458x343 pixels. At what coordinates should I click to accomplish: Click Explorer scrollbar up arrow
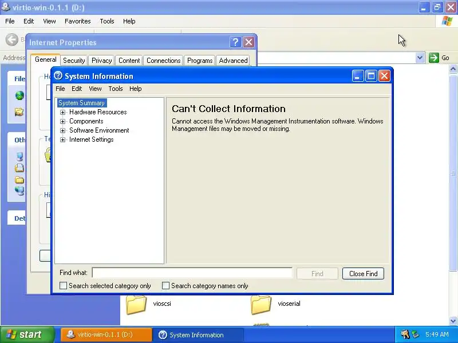click(453, 69)
